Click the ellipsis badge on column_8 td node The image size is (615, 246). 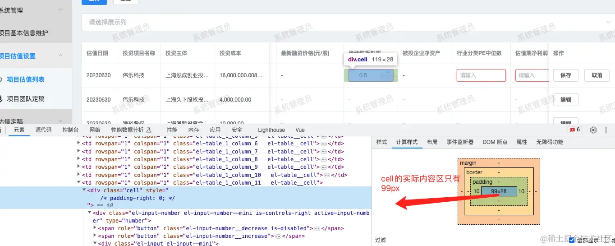click(323, 159)
